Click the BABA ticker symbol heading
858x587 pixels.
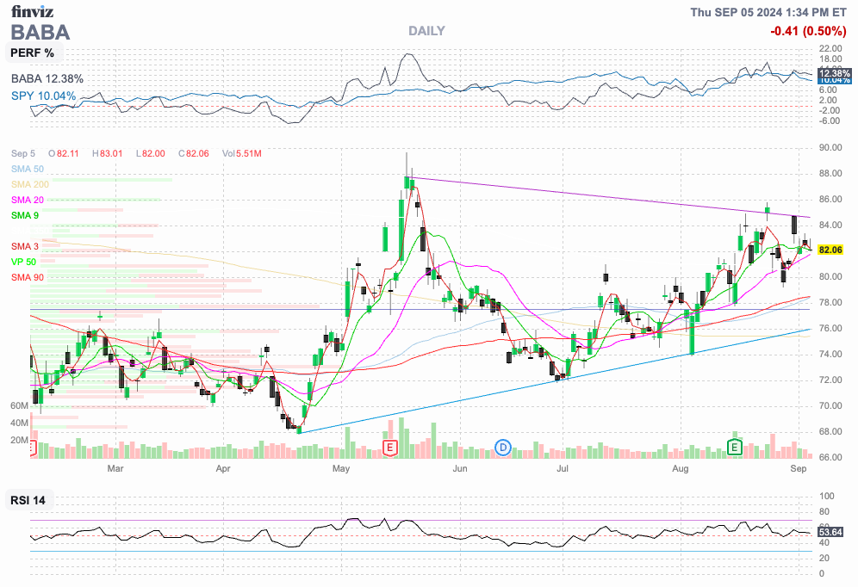pos(40,32)
